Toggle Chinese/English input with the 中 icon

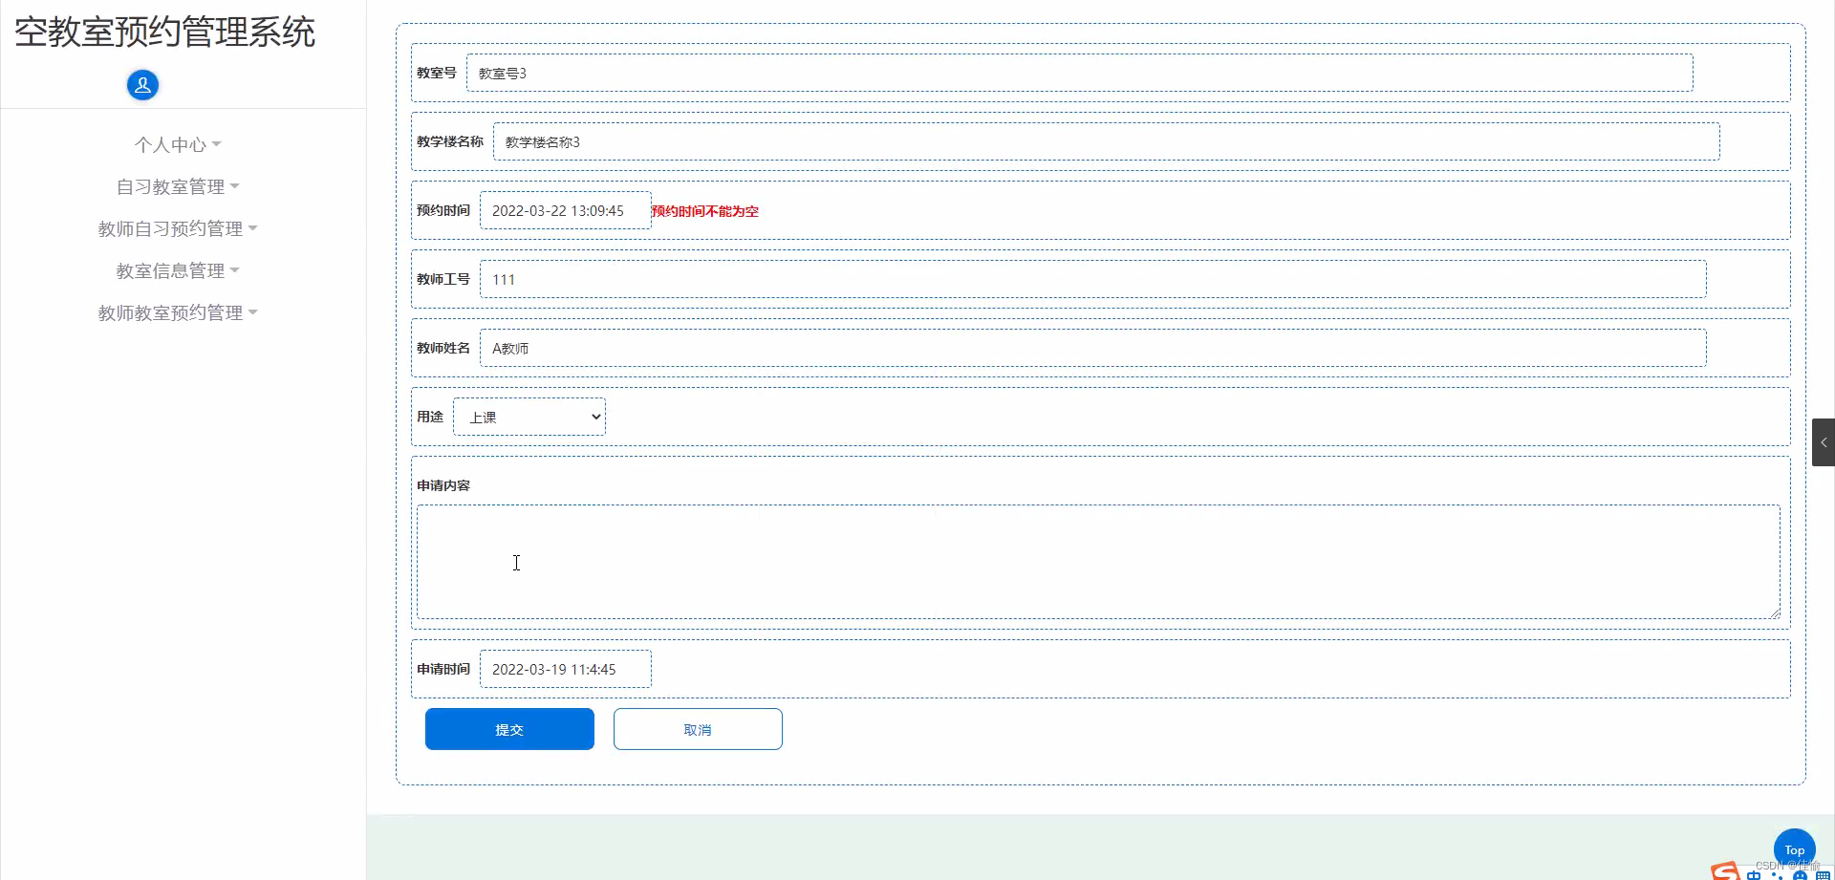(1754, 875)
